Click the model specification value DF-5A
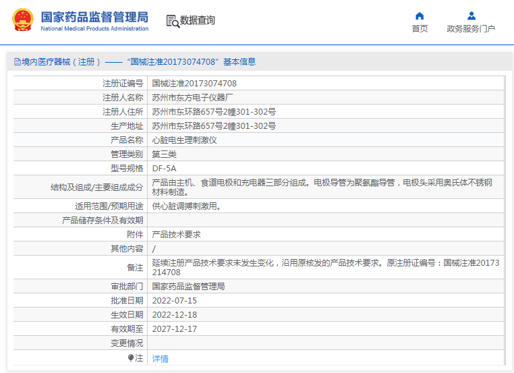The width and height of the screenshot is (514, 373). click(164, 169)
